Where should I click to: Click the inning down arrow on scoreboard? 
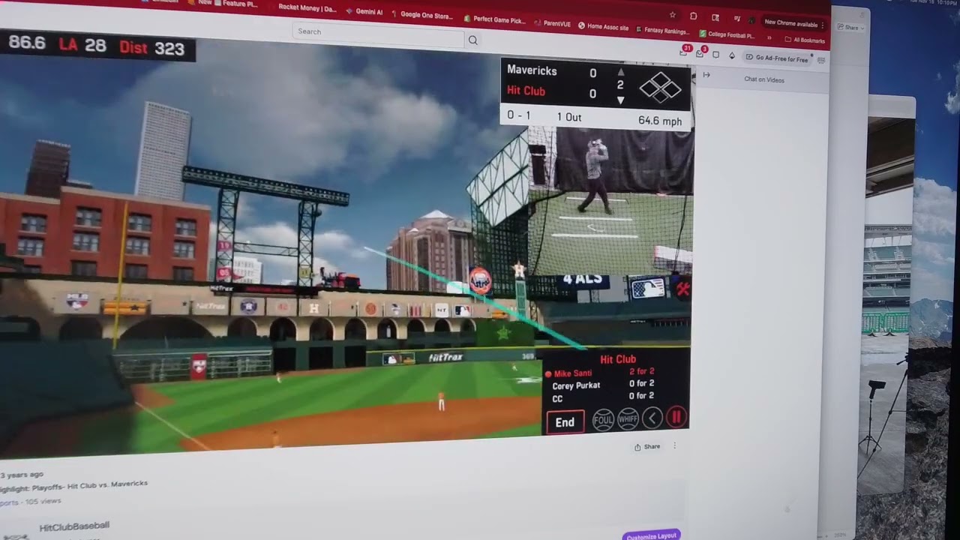click(x=620, y=100)
